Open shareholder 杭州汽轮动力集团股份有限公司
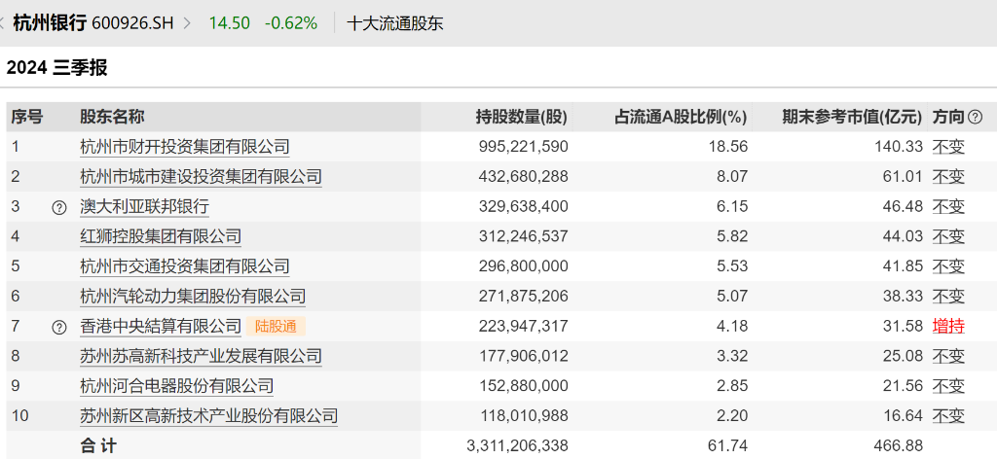Screen dimensions: 997x459 [x=193, y=296]
